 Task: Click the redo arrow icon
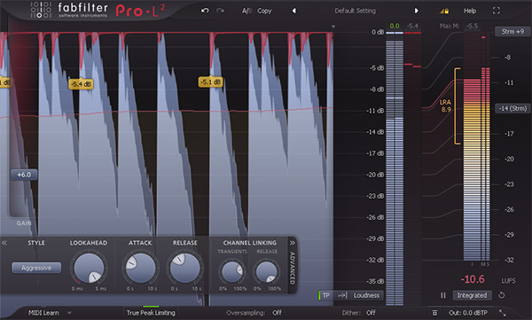[220, 11]
